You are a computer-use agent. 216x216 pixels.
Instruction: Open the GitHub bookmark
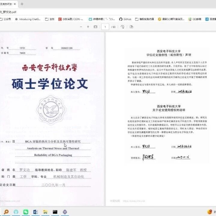(125, 19)
